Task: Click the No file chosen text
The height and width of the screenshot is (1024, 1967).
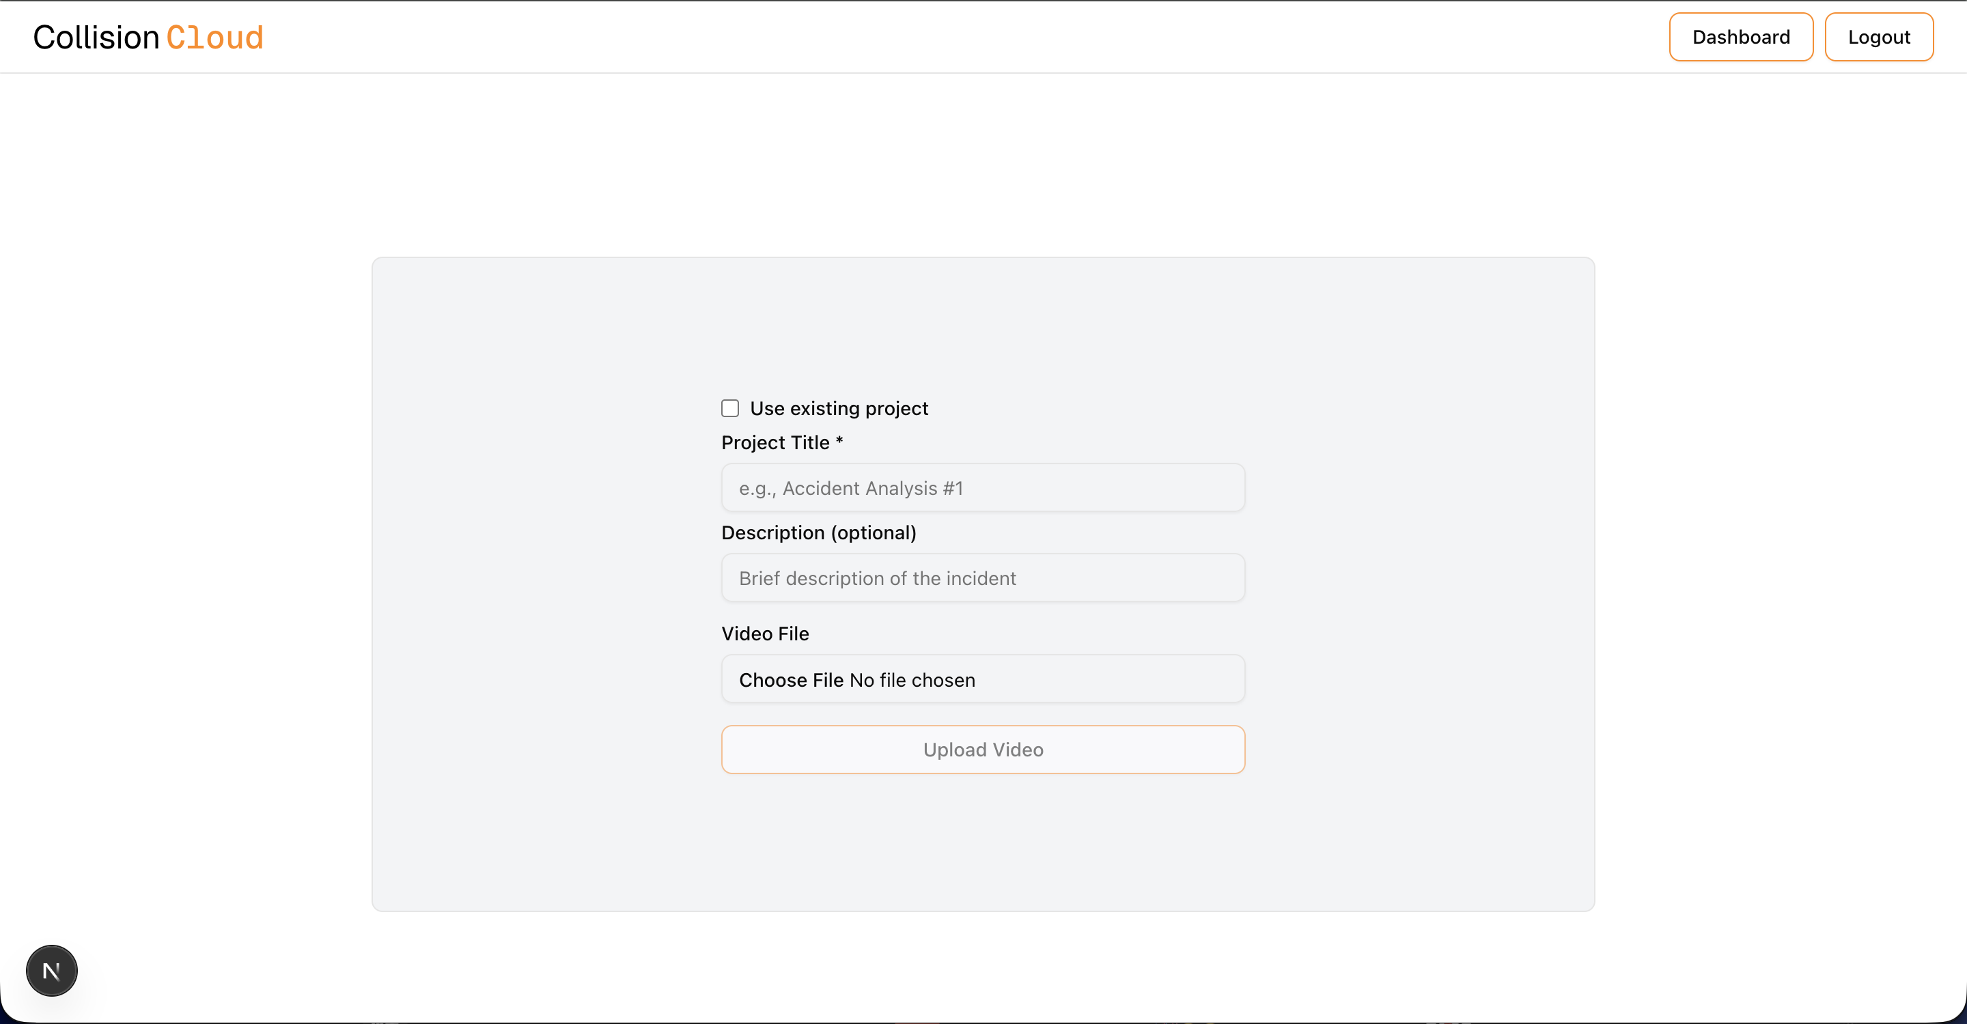Action: (x=912, y=679)
